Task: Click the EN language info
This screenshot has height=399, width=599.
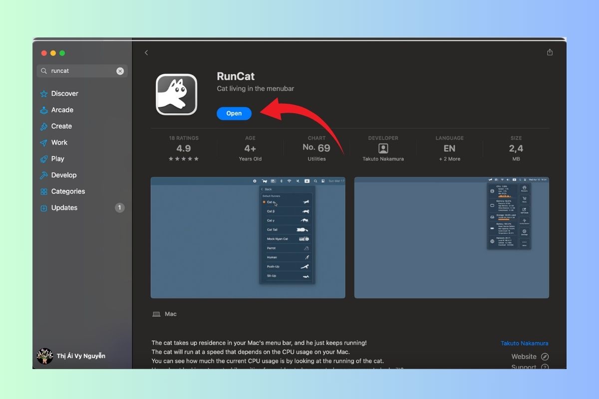Action: click(449, 148)
